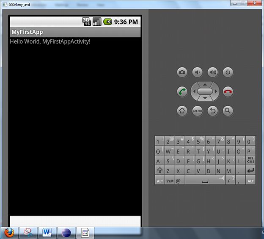Viewport: 264px width, 239px height.
Task: Tap the K key on emulator keyboard
Action: click(x=230, y=160)
